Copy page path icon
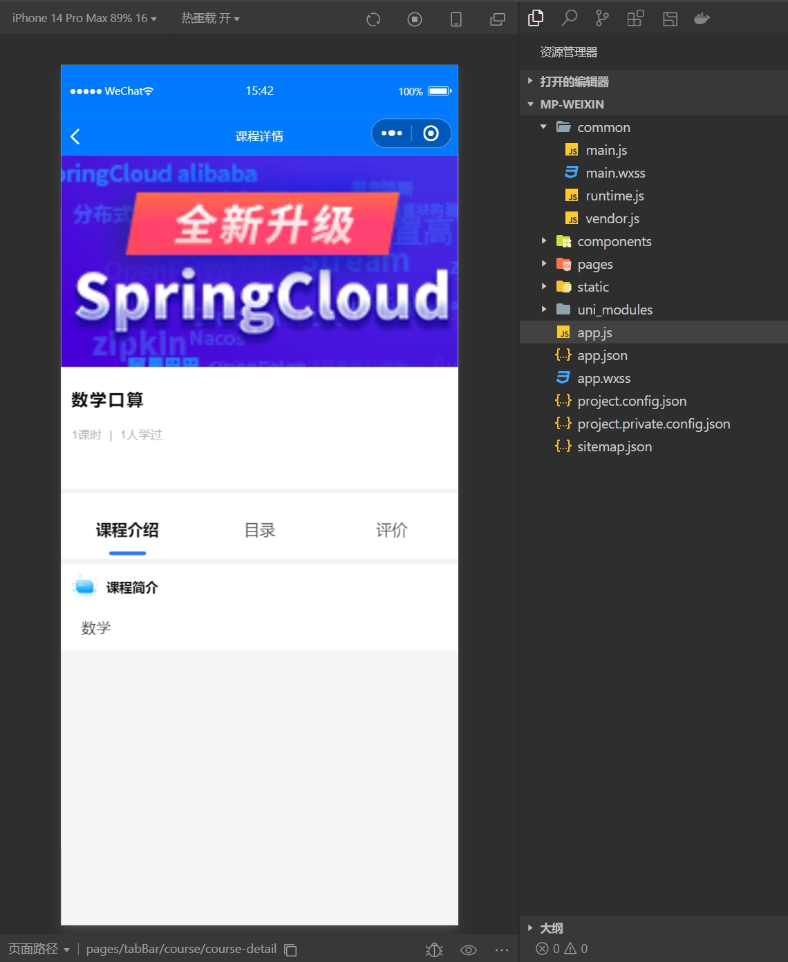 tap(291, 950)
